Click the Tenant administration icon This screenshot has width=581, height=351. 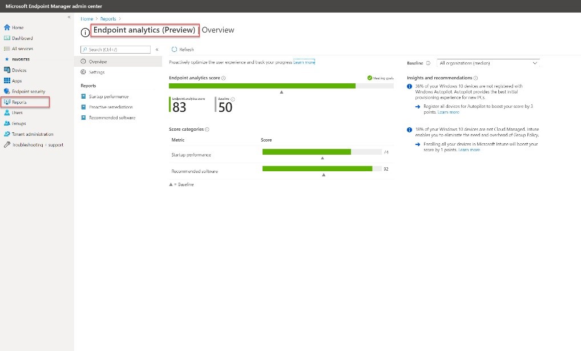click(x=7, y=134)
